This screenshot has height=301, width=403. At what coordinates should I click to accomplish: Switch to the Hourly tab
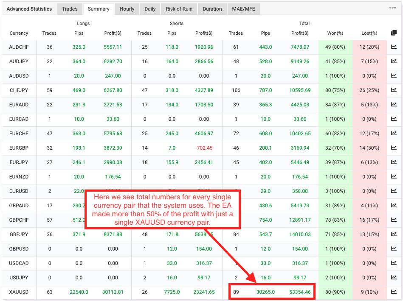(127, 9)
